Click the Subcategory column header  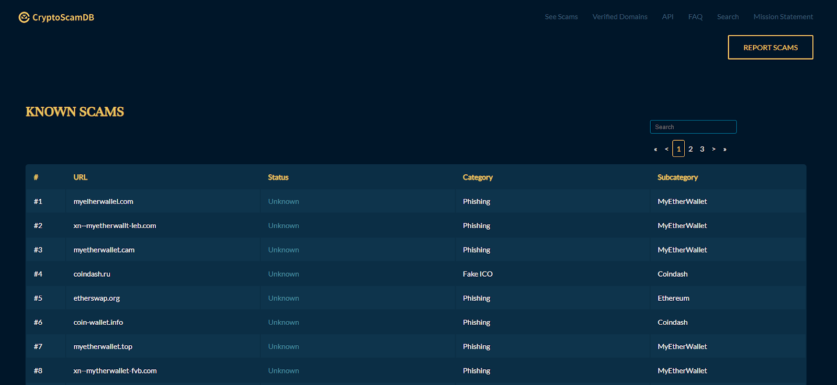(x=677, y=177)
